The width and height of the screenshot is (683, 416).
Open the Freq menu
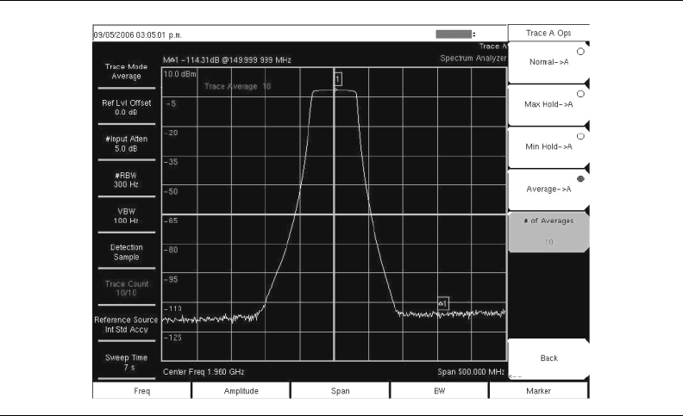pos(142,391)
